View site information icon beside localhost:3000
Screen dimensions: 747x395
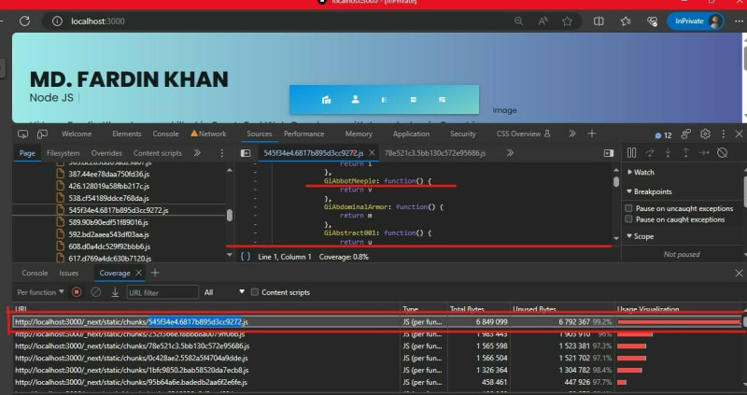[57, 21]
